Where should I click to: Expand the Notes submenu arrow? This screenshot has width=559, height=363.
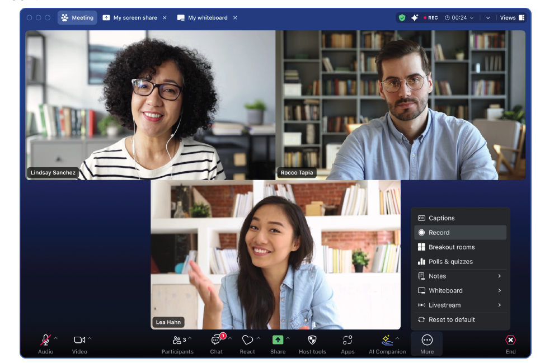point(499,276)
